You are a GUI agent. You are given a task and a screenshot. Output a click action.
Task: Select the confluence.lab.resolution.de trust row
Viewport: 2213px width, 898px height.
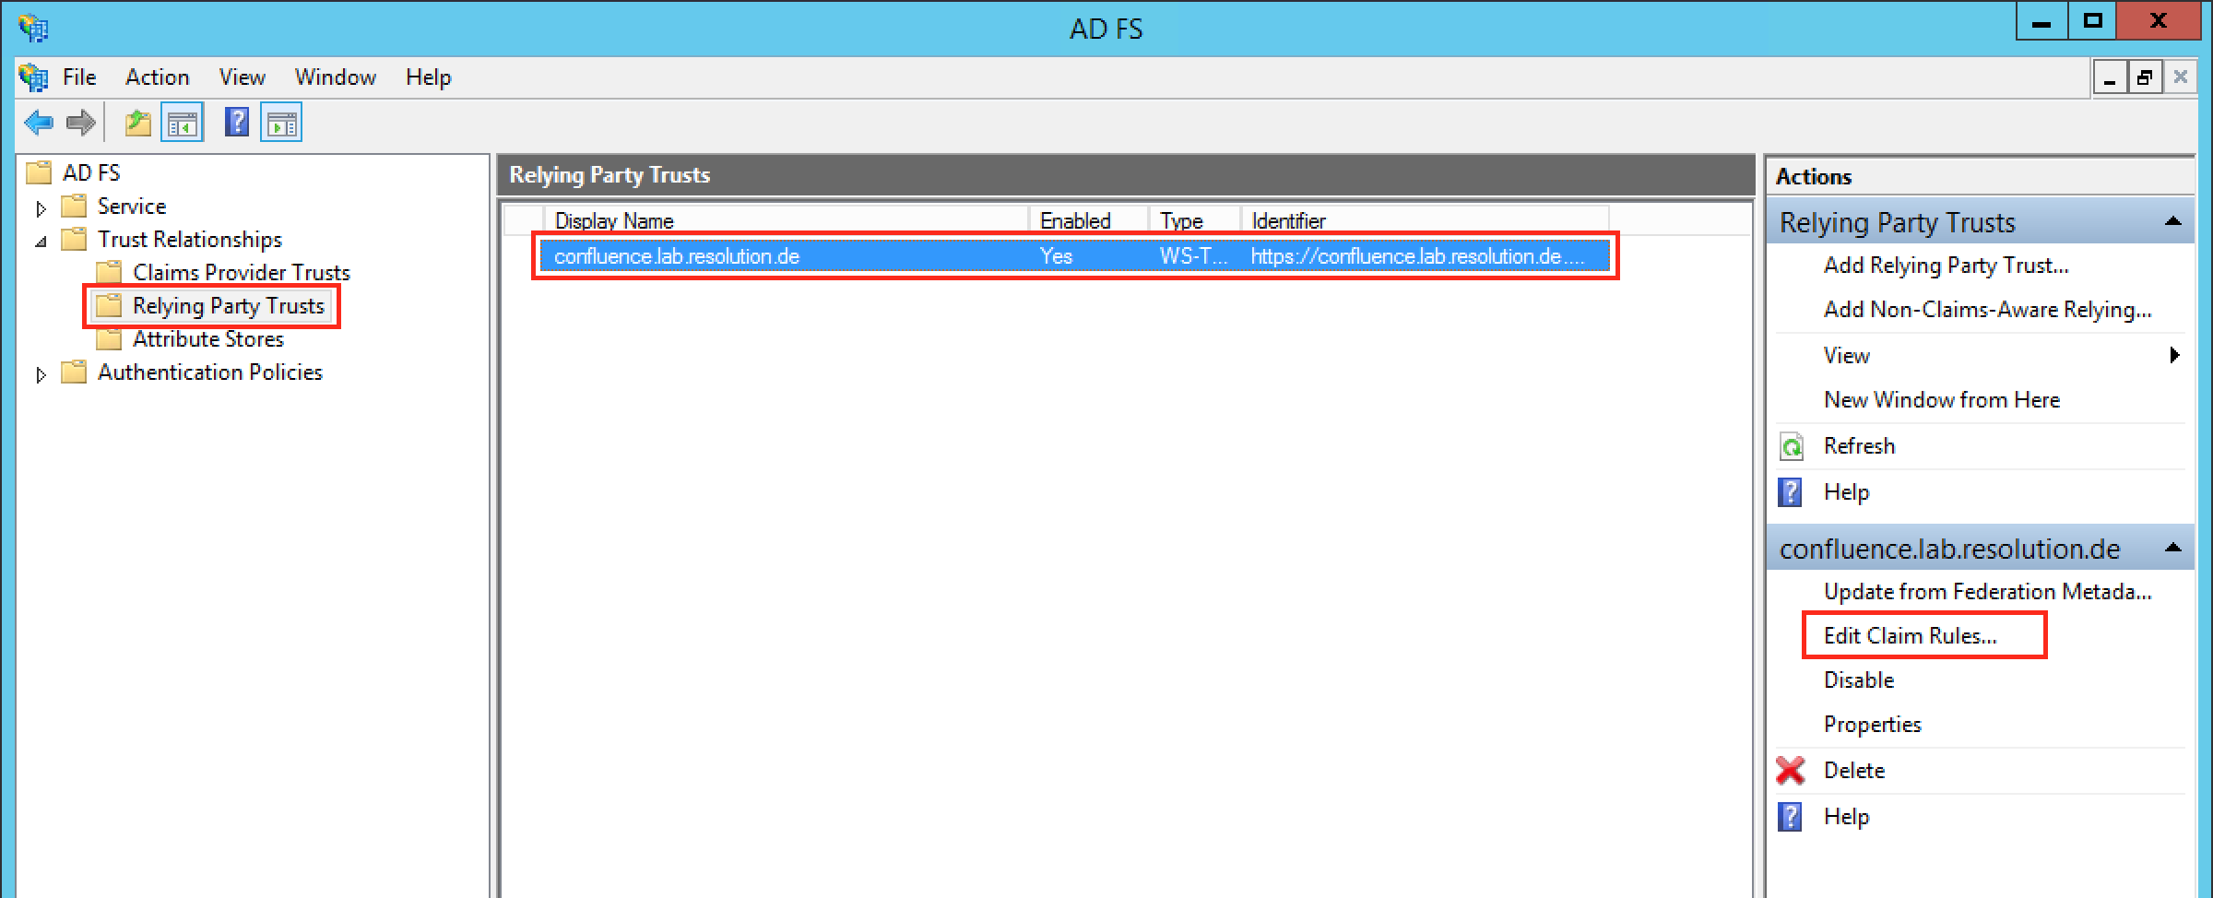pos(784,256)
